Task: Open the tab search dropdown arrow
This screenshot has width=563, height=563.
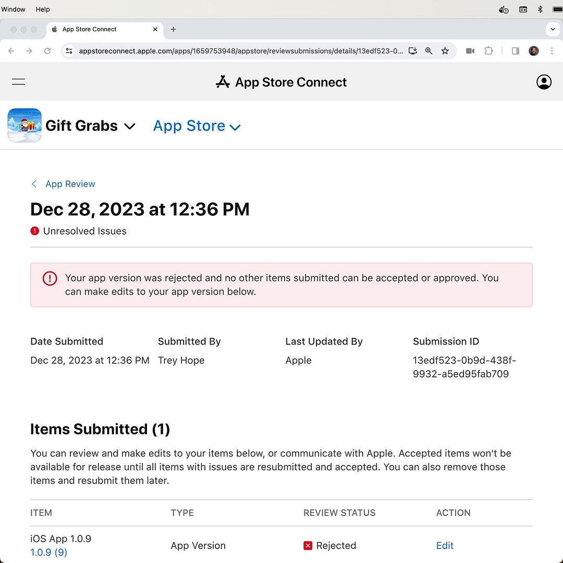Action: pos(553,29)
